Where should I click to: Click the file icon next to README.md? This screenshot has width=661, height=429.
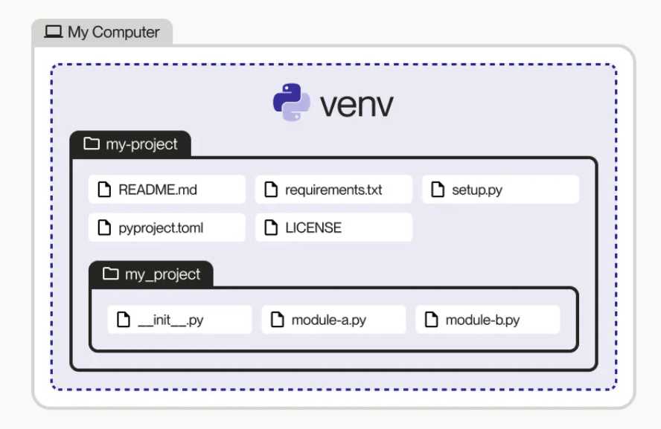pos(104,190)
